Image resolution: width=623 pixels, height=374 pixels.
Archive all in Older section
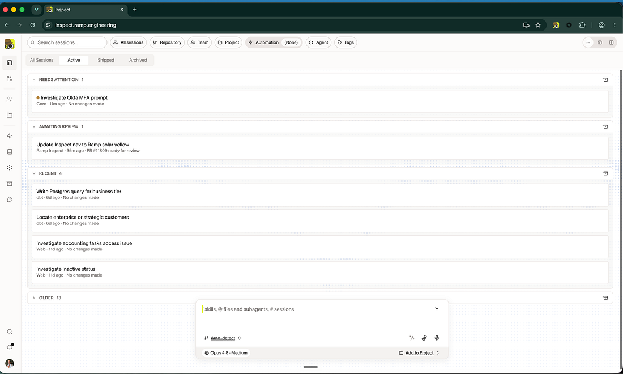pos(605,297)
